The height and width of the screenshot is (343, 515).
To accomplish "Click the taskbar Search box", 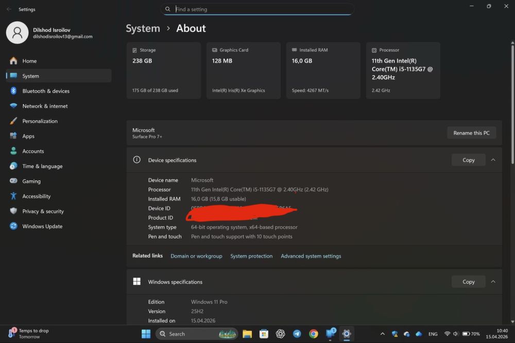I will 196,334.
